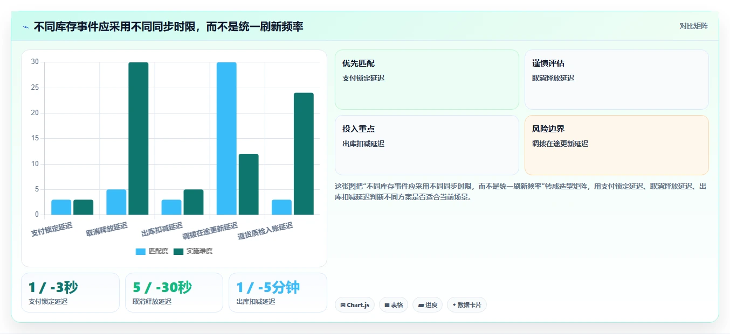Click the 调拨在途更新延迟 blue bar
The width and height of the screenshot is (730, 334).
click(226, 138)
